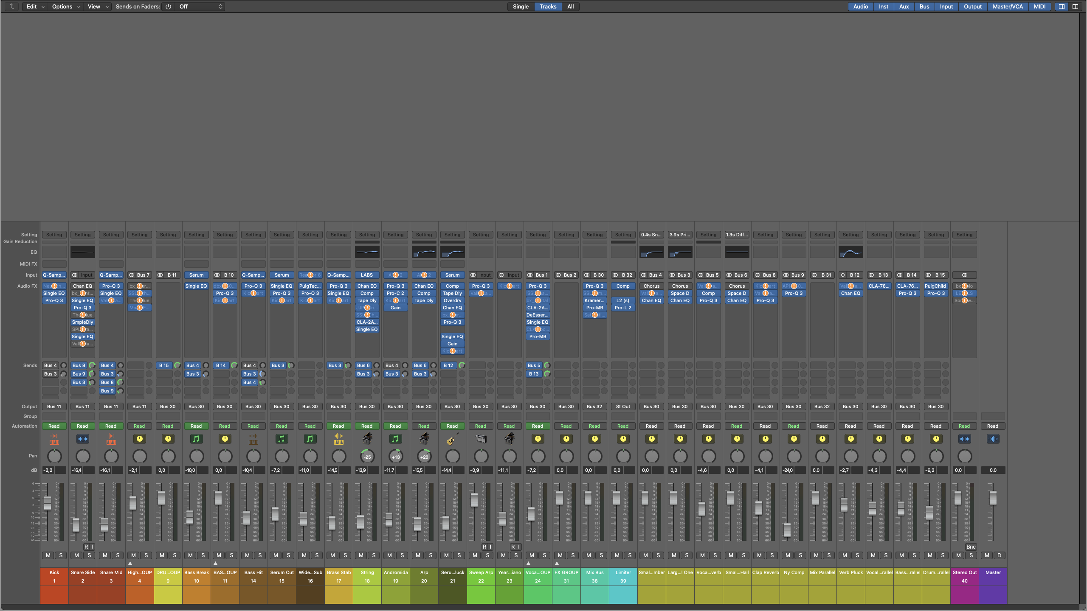This screenshot has height=611, width=1087.
Task: Click the Aux channel filter button
Action: tap(904, 6)
